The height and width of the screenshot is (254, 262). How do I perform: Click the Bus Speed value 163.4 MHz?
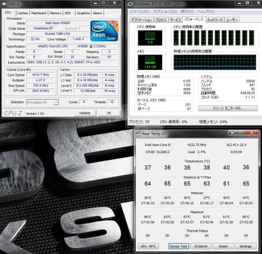[41, 86]
